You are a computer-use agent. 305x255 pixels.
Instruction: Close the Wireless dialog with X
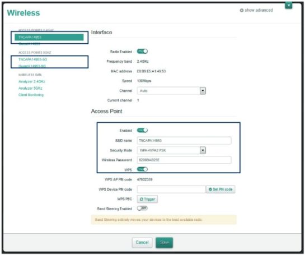pyautogui.click(x=289, y=5)
